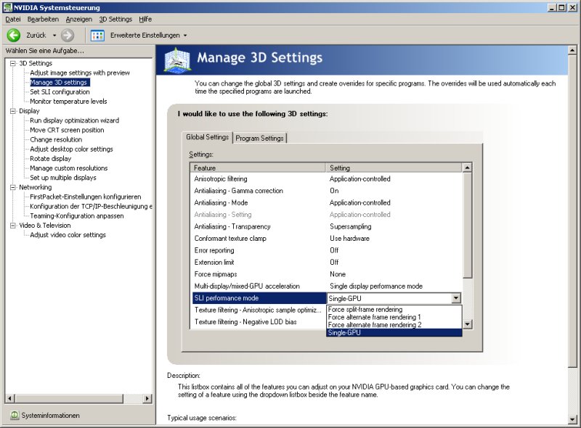Collapse the 3D Settings tree node
This screenshot has width=581, height=428.
[x=13, y=63]
